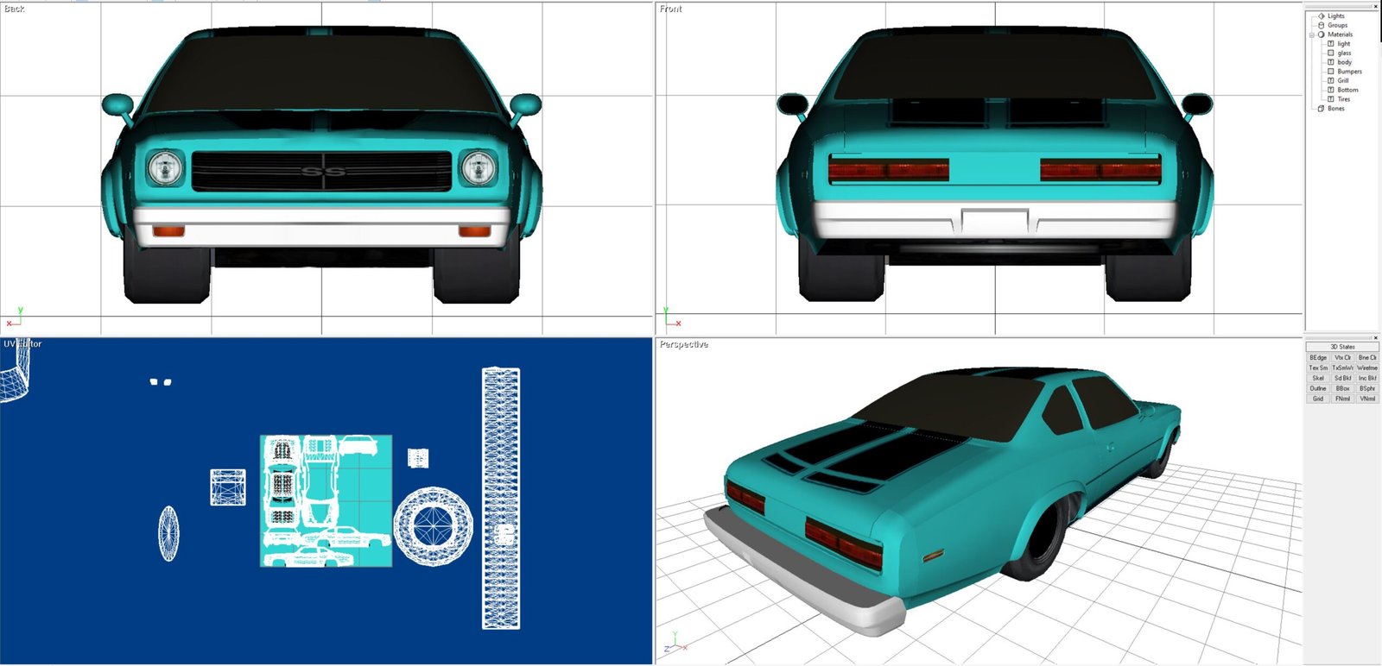Image resolution: width=1382 pixels, height=666 pixels.
Task: Select the Lights node icon in tree
Action: [x=1321, y=16]
